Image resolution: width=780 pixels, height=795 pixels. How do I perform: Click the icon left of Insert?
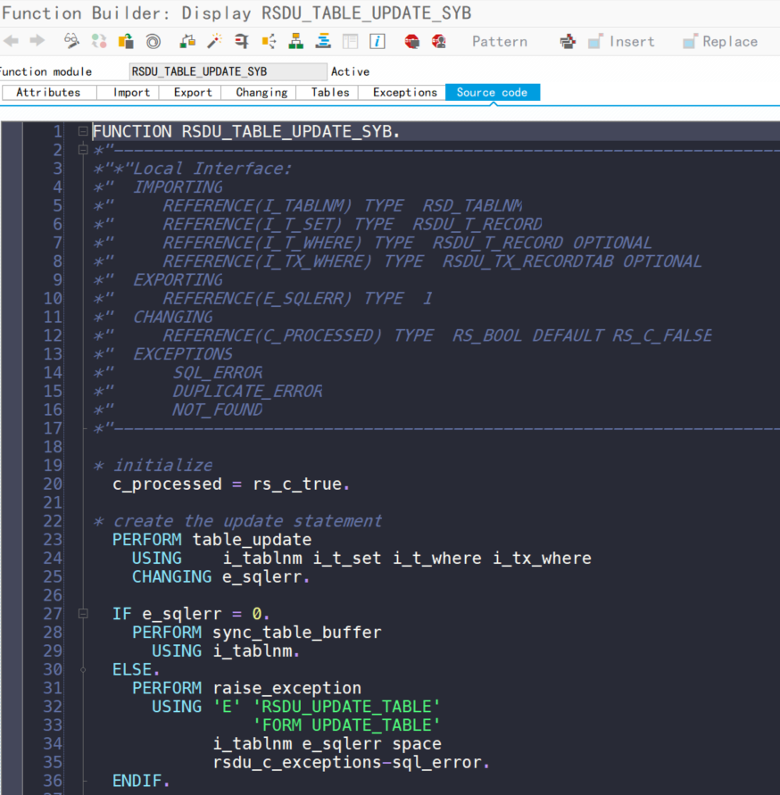tap(595, 41)
